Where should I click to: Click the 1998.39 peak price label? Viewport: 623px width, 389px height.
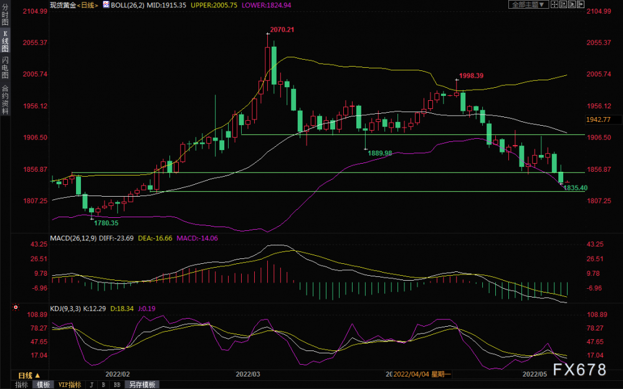(471, 76)
